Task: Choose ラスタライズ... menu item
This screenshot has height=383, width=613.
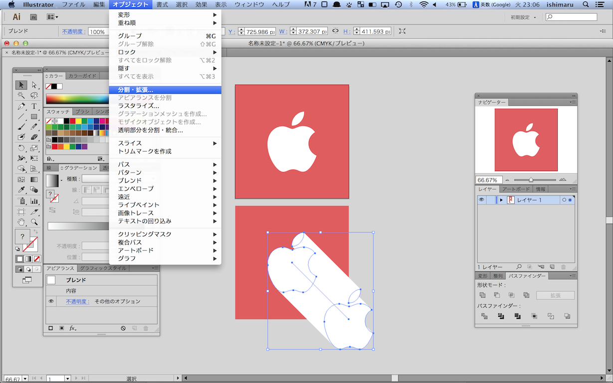Action: (165, 106)
